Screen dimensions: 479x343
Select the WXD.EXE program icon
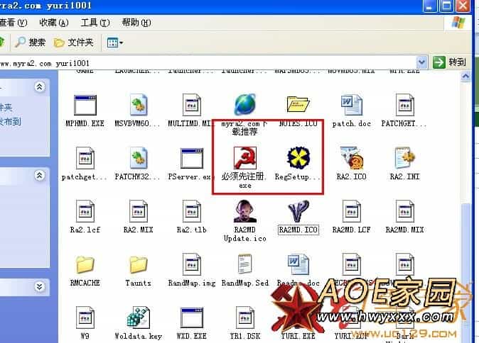point(192,317)
